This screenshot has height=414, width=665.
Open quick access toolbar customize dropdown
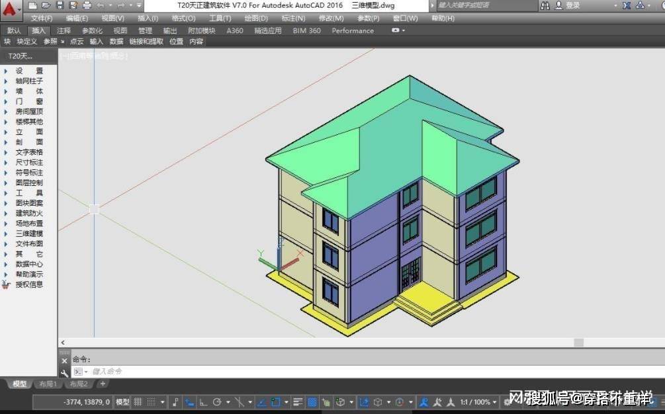tap(139, 5)
